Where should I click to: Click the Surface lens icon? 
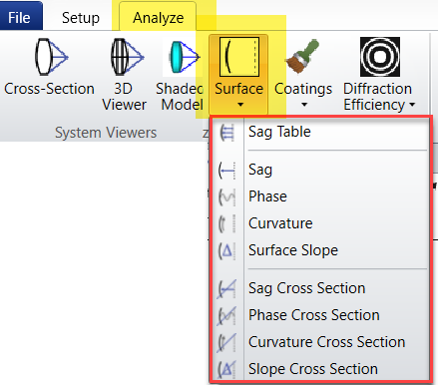click(239, 57)
